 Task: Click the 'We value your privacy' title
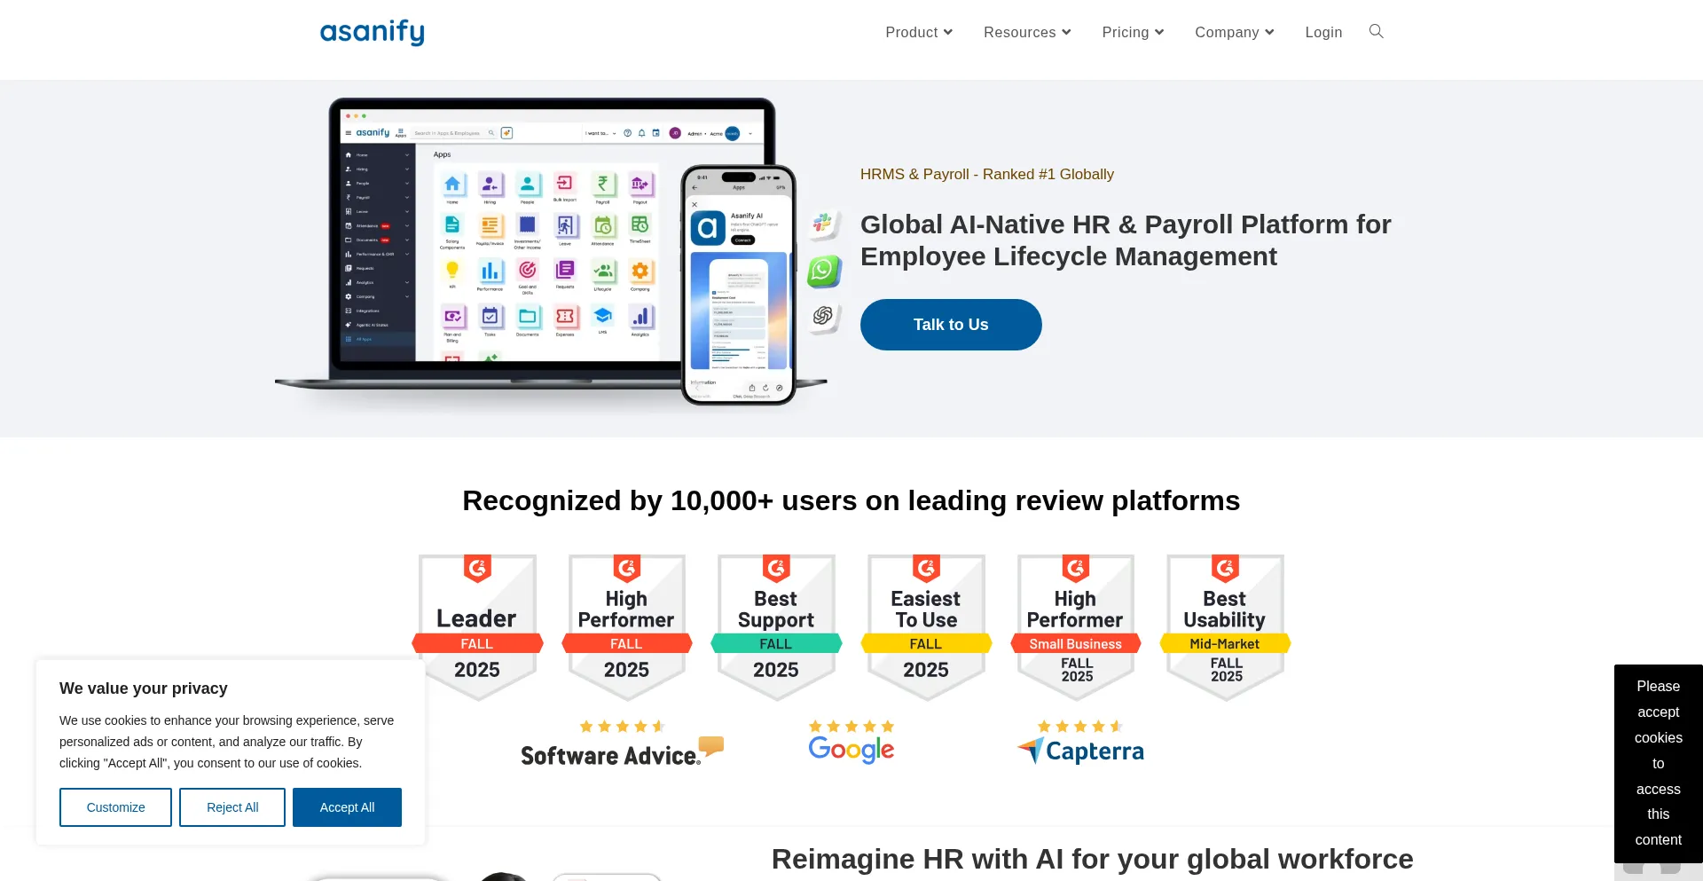point(144,688)
